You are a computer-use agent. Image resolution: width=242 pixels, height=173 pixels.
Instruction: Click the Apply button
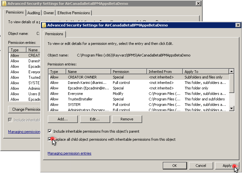click(227, 166)
